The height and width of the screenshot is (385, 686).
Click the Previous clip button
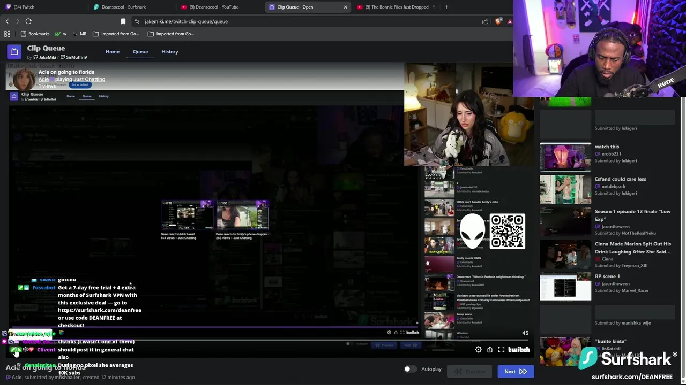coord(471,372)
